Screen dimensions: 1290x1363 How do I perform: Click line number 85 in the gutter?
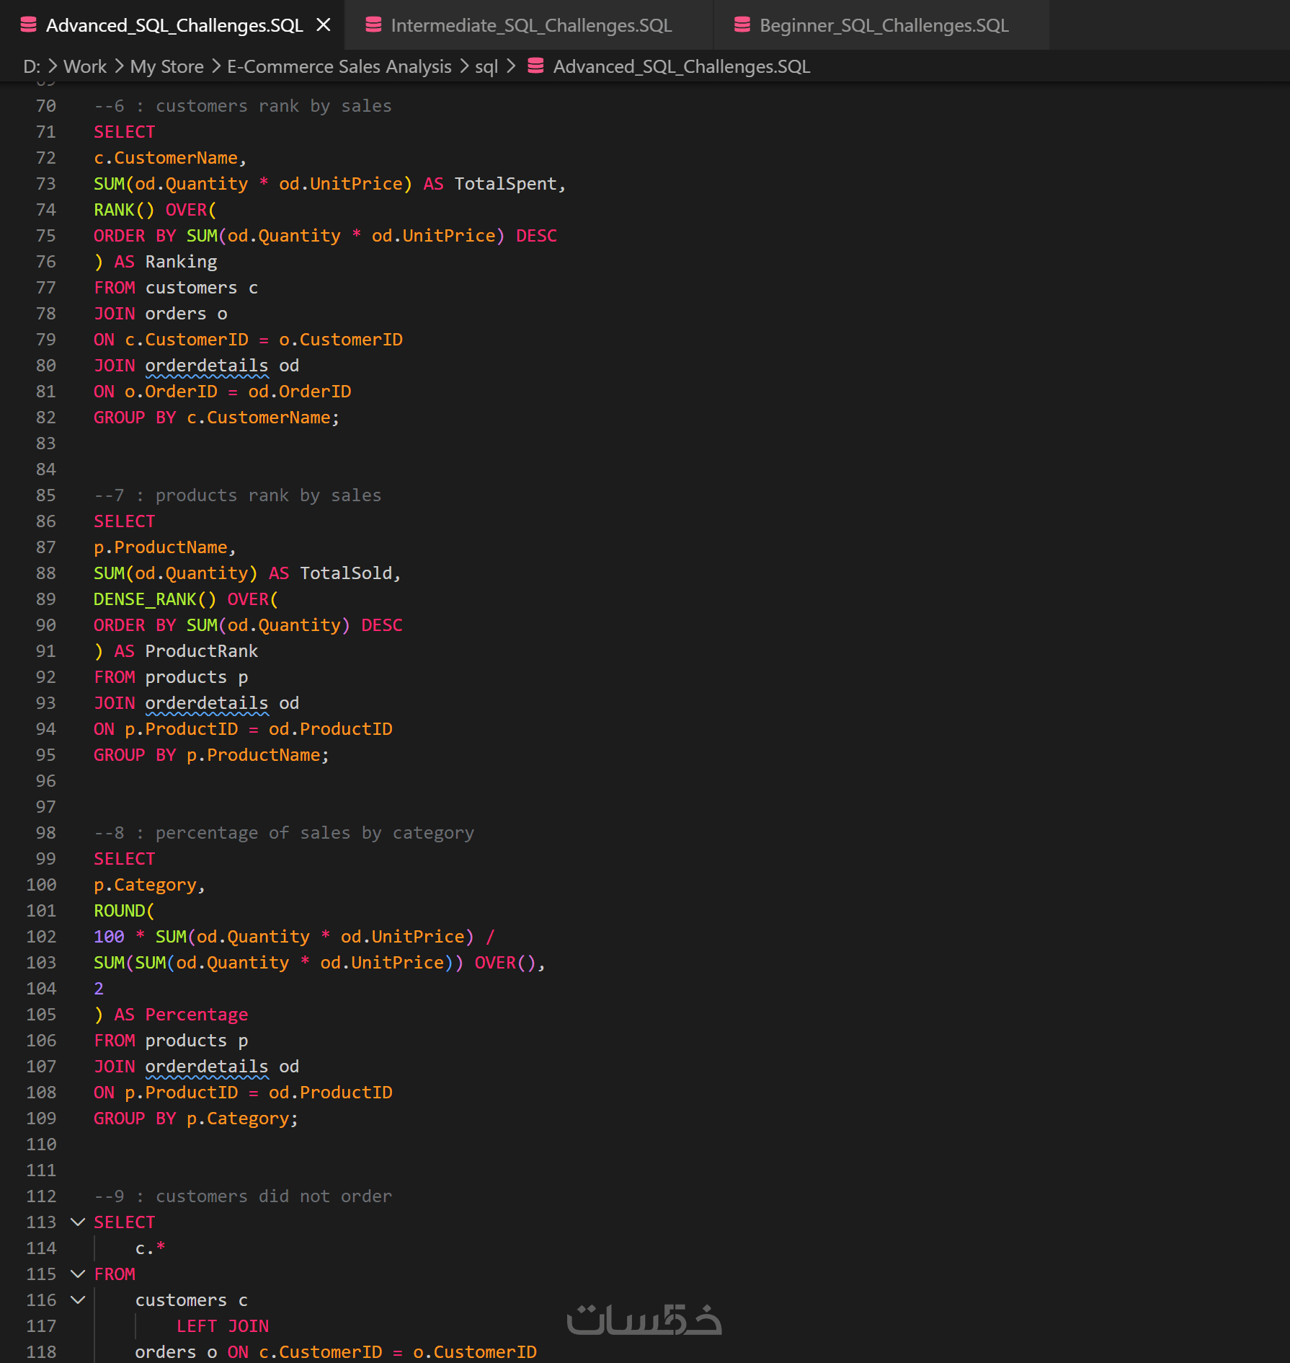46,495
